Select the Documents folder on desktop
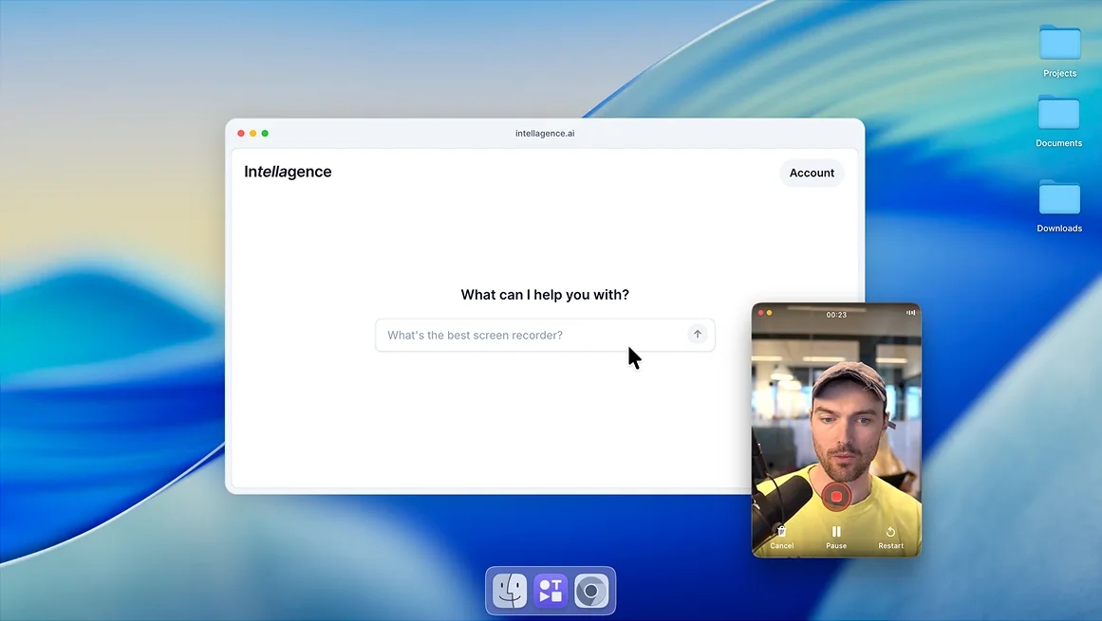The width and height of the screenshot is (1102, 621). [1059, 120]
